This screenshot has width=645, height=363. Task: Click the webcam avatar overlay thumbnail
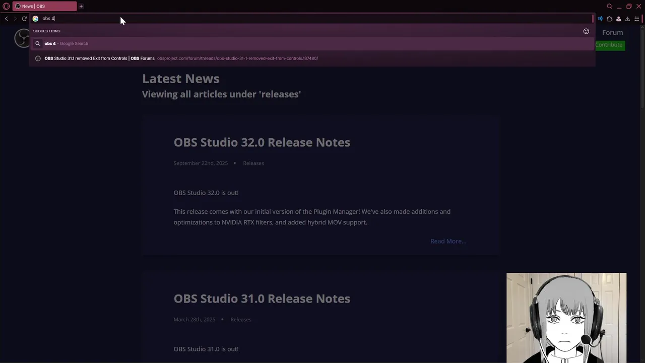[x=566, y=318]
